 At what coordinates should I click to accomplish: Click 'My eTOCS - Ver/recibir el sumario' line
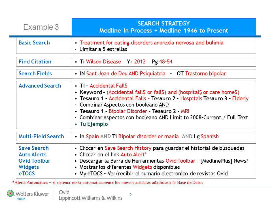[154, 174]
